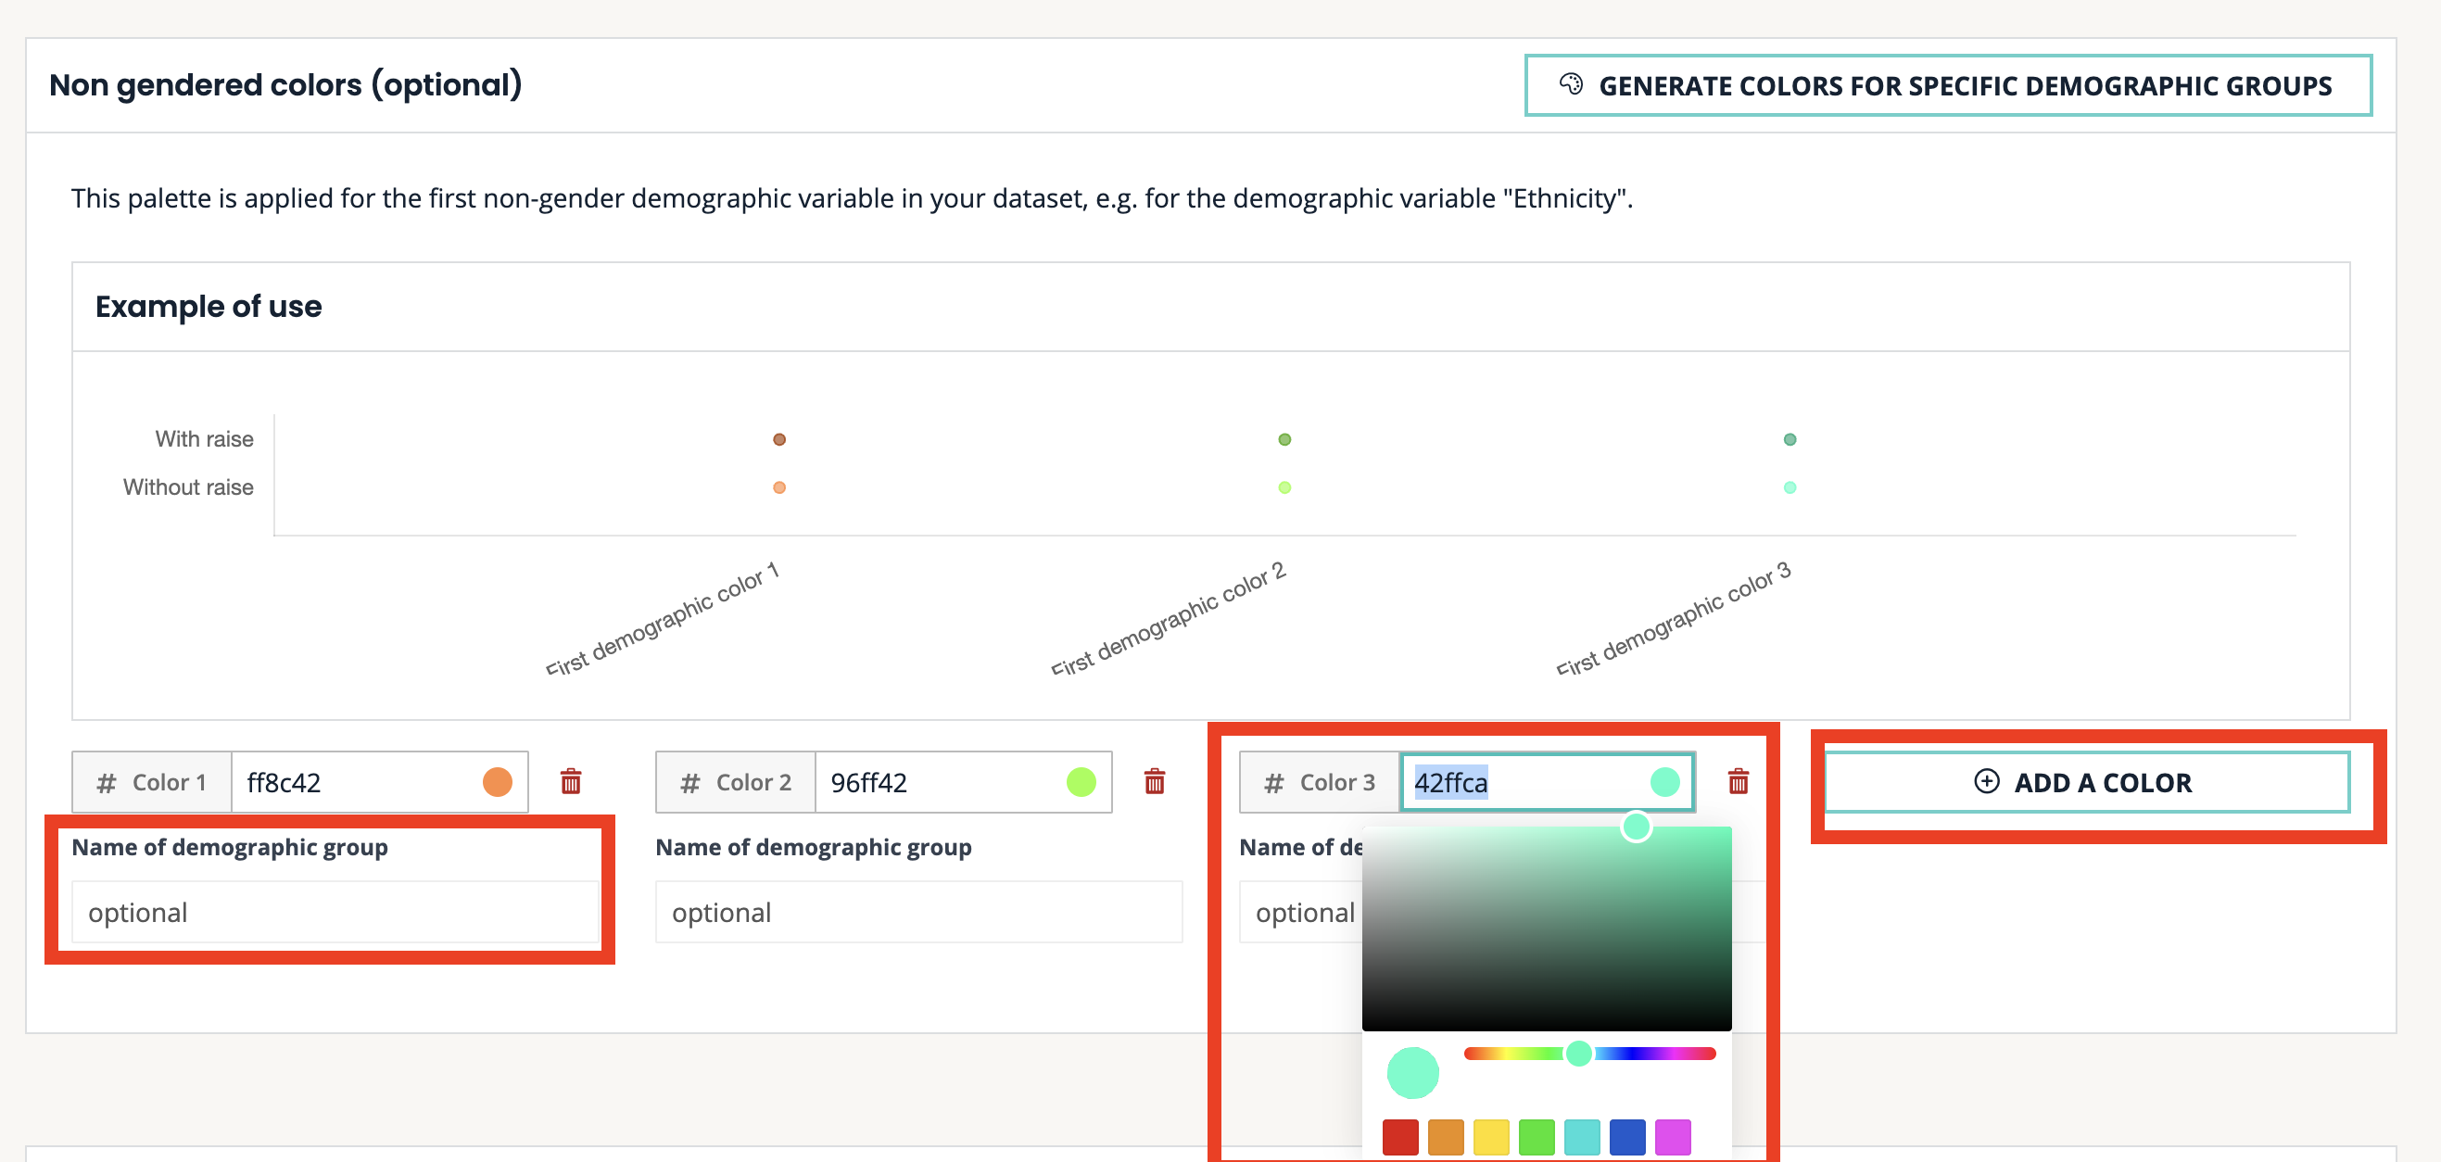Delete Color 3 with trash icon
Viewport: 2441px width, 1162px height.
[1738, 782]
